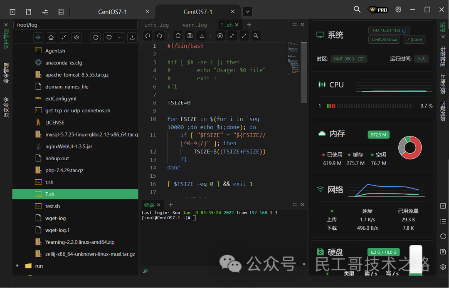The image size is (449, 288).
Task: Click the editor vertical scrollbar
Action: (x=304, y=72)
